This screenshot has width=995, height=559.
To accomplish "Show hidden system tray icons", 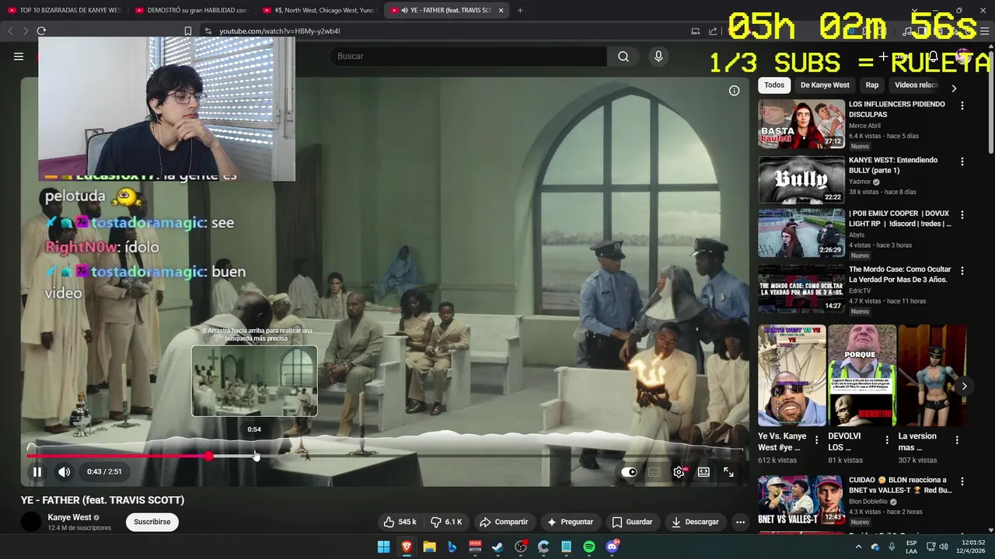I will click(x=858, y=547).
